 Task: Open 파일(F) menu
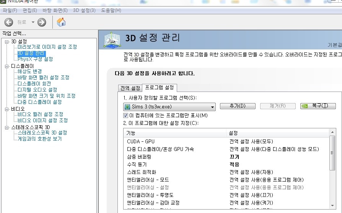tap(10, 10)
